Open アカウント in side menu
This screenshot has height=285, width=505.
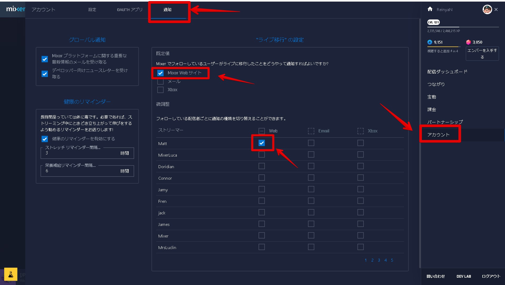click(x=438, y=135)
